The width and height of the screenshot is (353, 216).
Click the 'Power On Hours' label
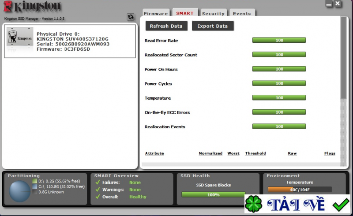point(161,69)
